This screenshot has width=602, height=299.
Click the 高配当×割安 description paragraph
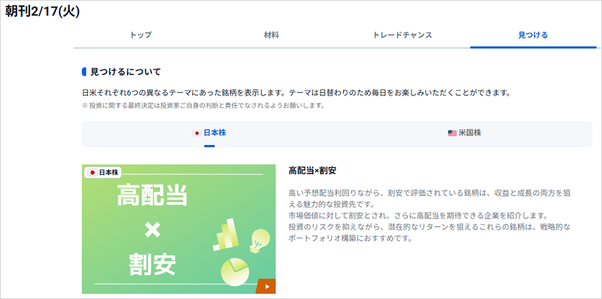click(429, 215)
